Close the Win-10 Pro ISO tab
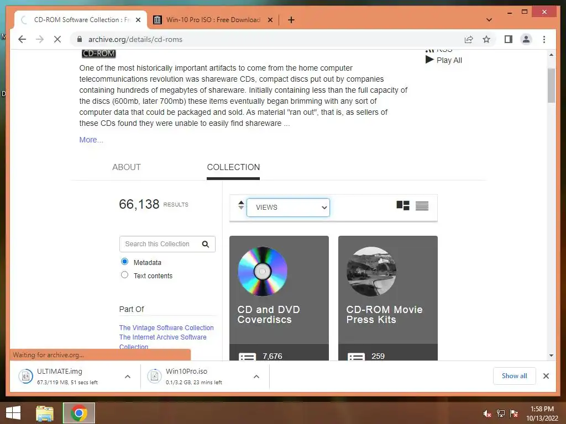This screenshot has width=566, height=424. 270,20
